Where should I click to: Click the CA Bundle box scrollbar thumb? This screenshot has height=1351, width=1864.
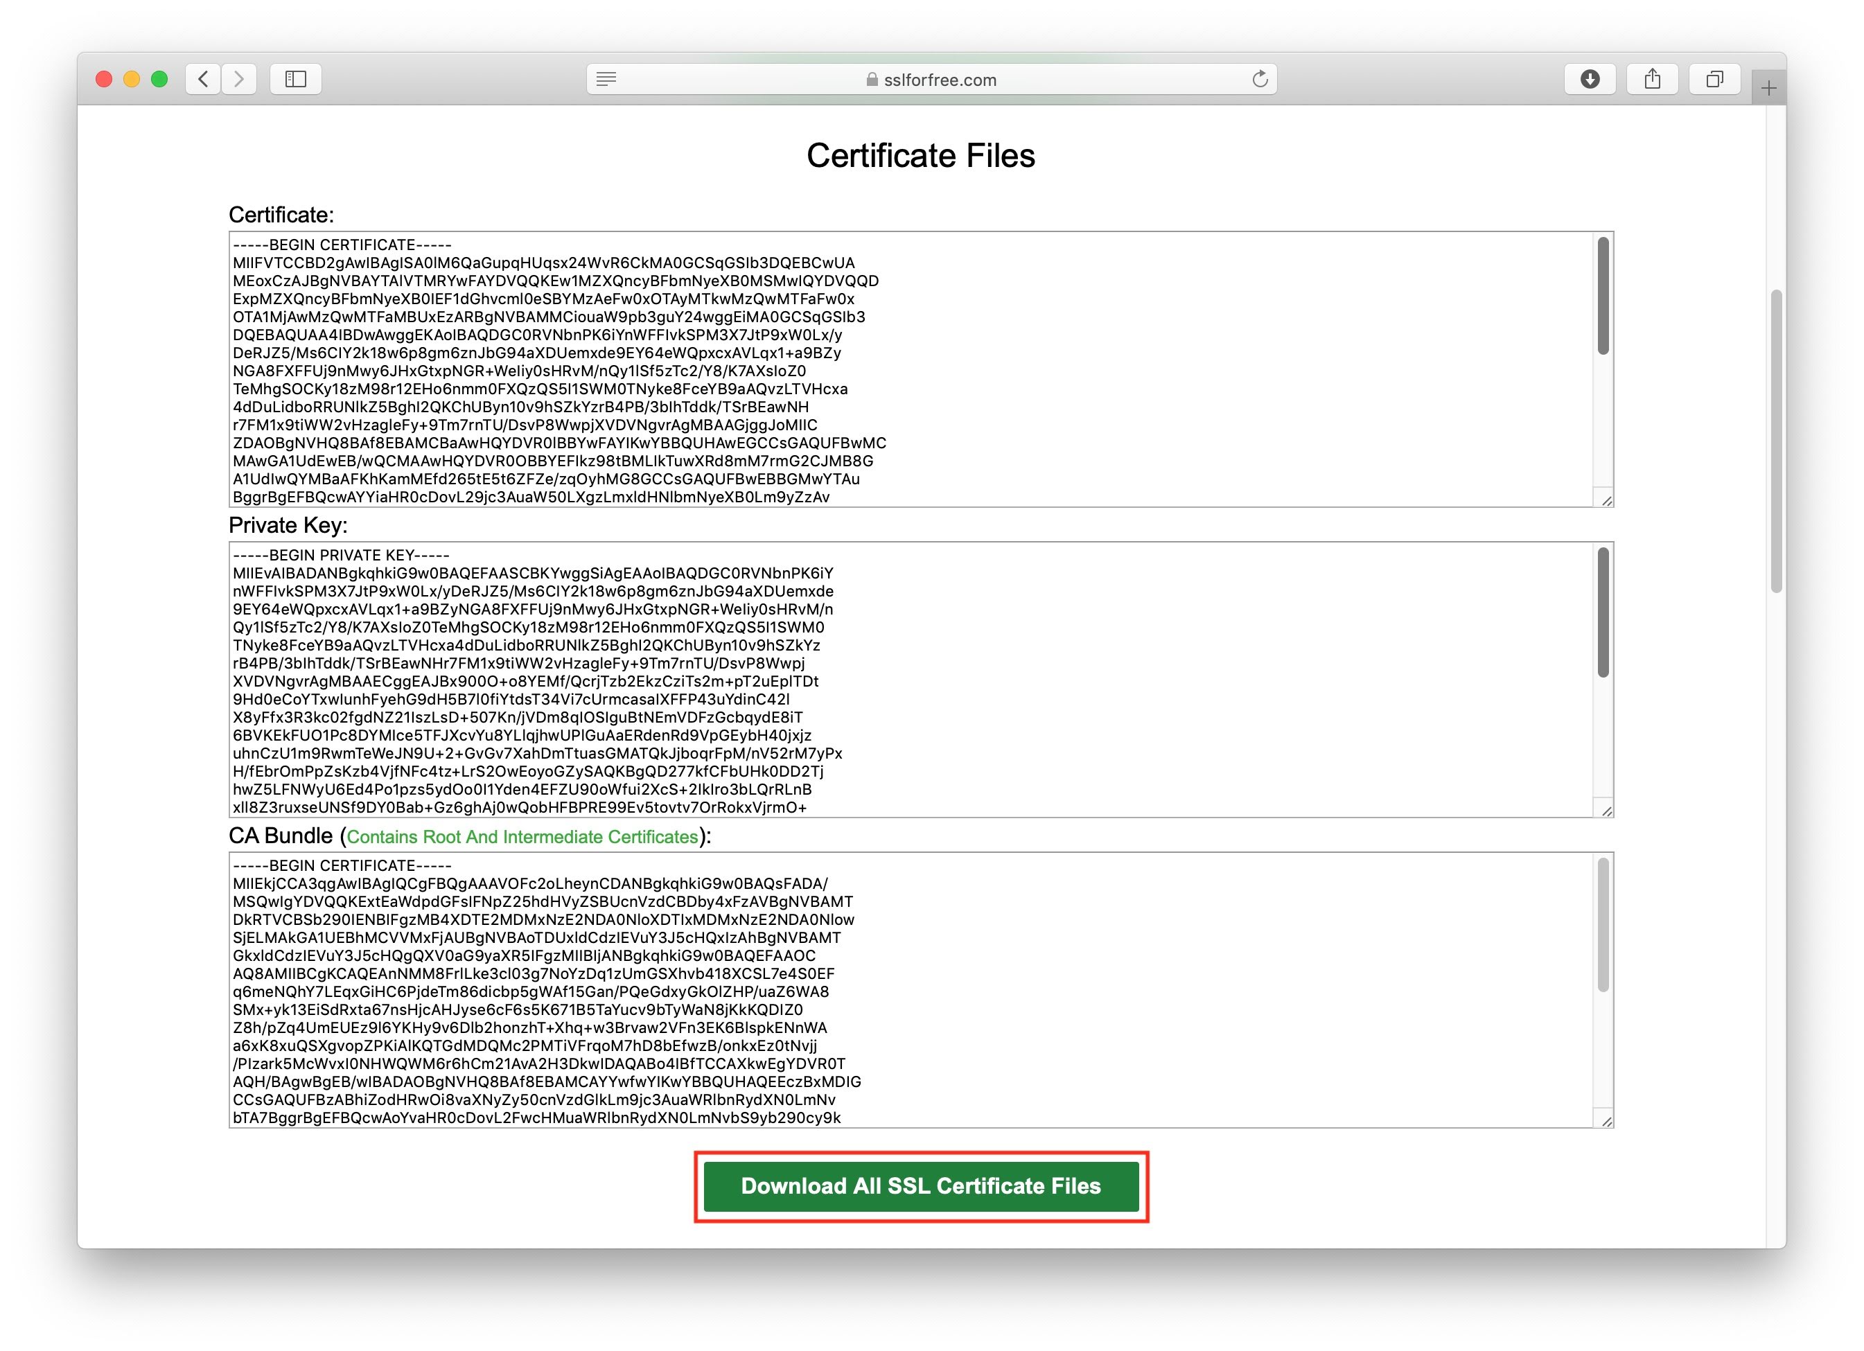coord(1603,924)
